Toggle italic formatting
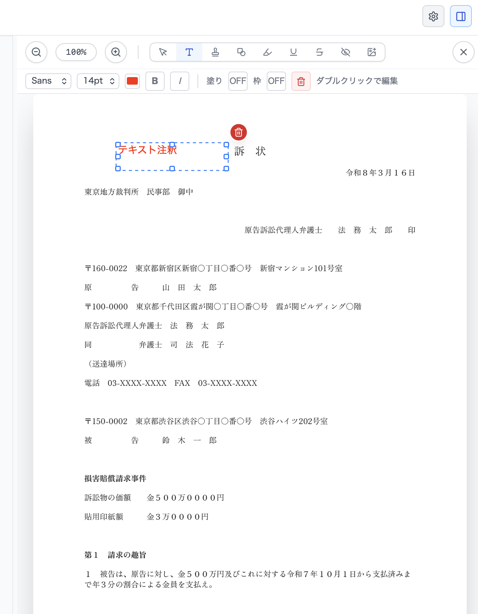478x614 pixels. (x=180, y=81)
